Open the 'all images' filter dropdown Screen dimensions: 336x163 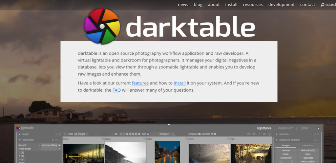click(81, 134)
